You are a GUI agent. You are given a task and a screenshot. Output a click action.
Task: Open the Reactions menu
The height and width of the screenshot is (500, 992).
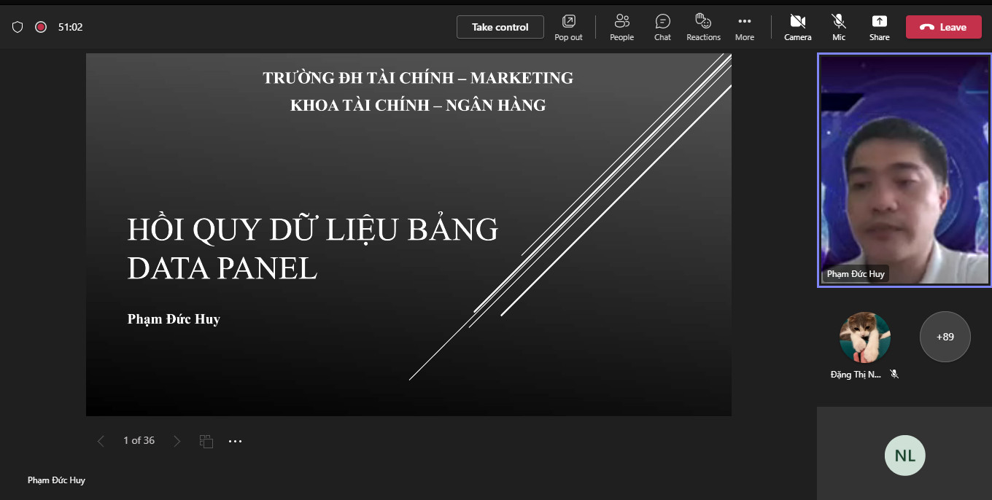(x=703, y=27)
